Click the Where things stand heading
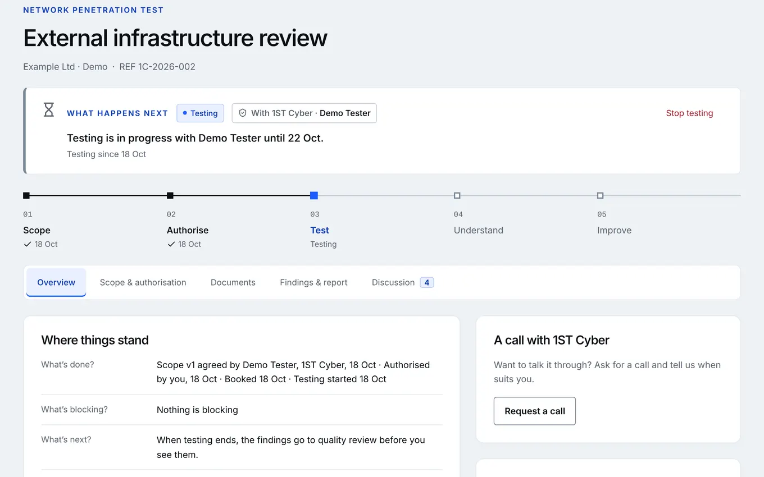764x477 pixels. 95,340
